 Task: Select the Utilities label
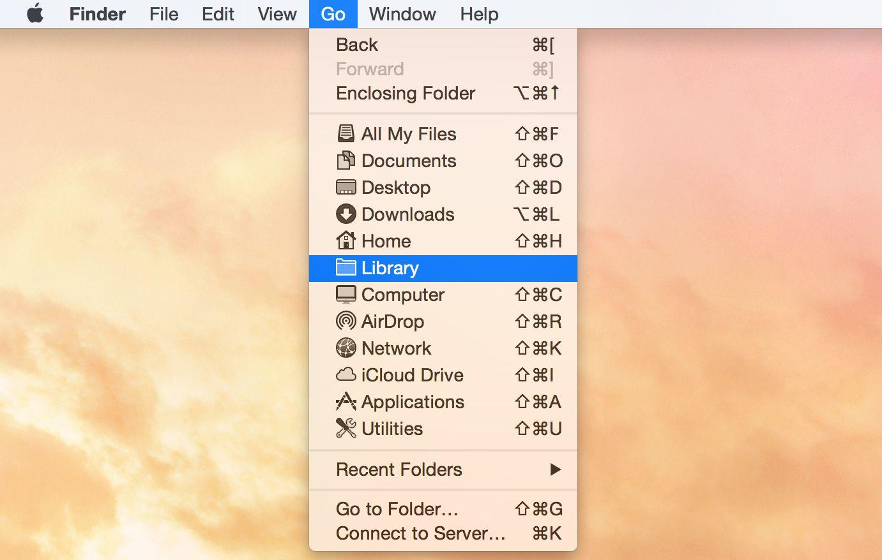392,429
